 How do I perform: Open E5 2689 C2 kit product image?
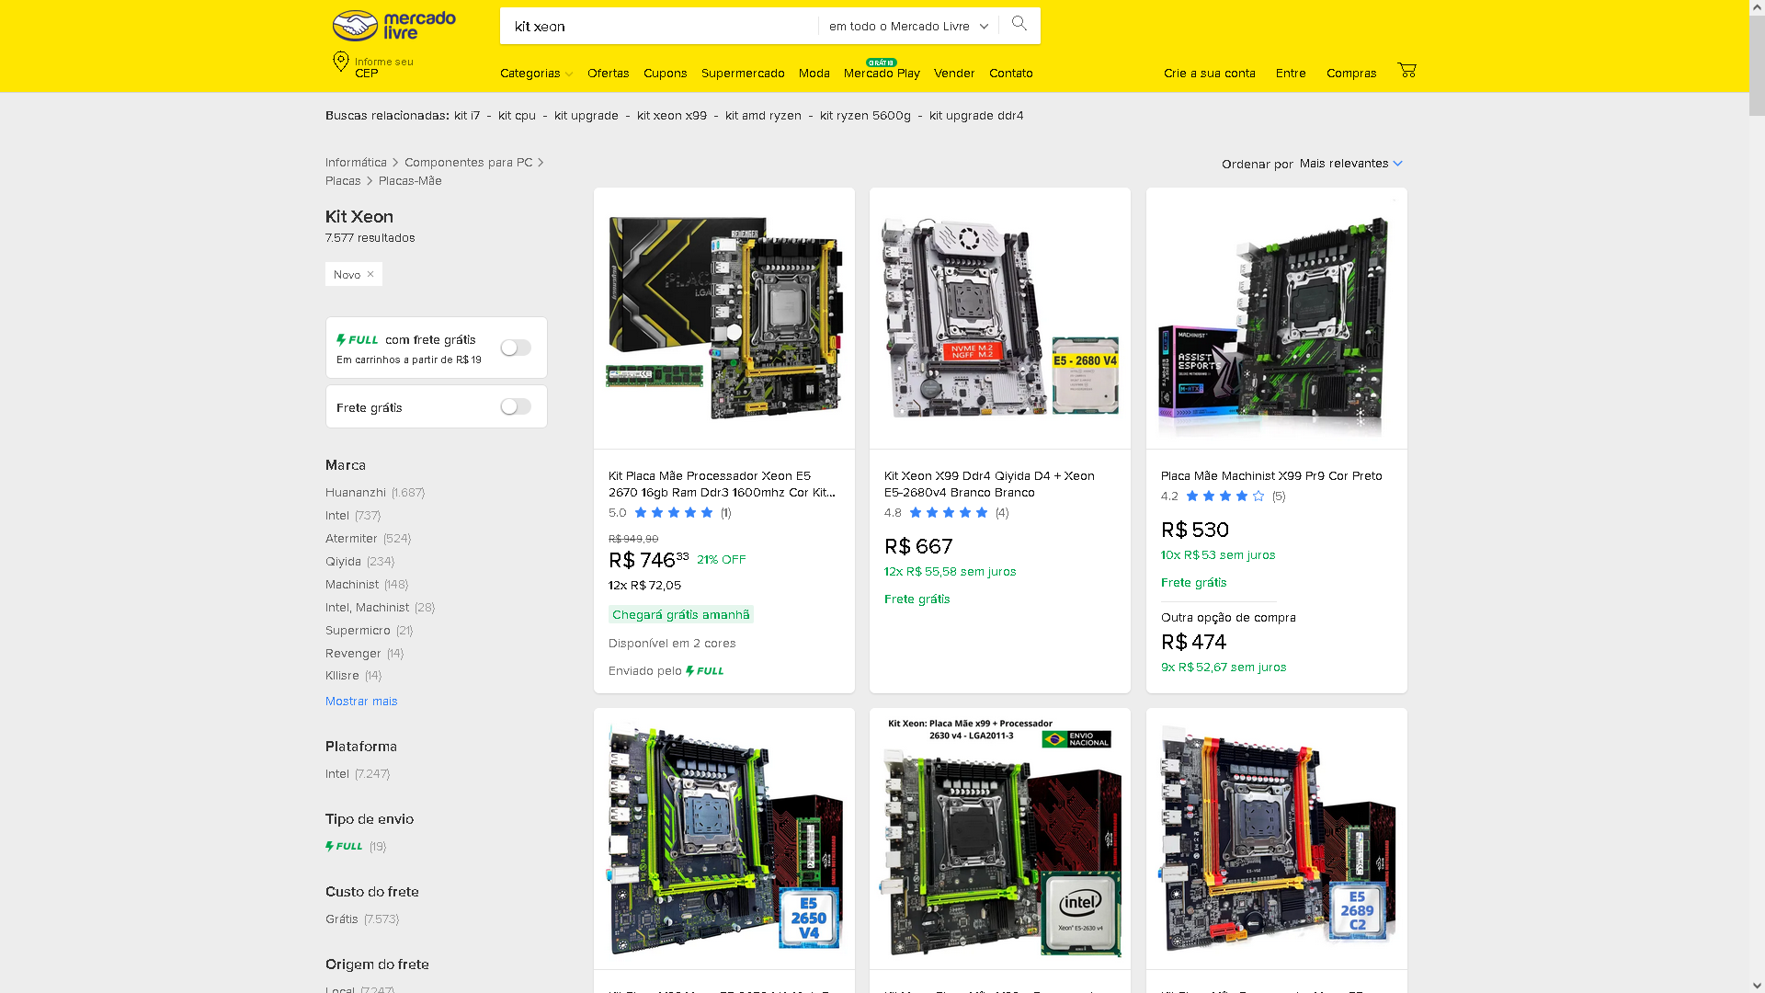tap(1277, 839)
